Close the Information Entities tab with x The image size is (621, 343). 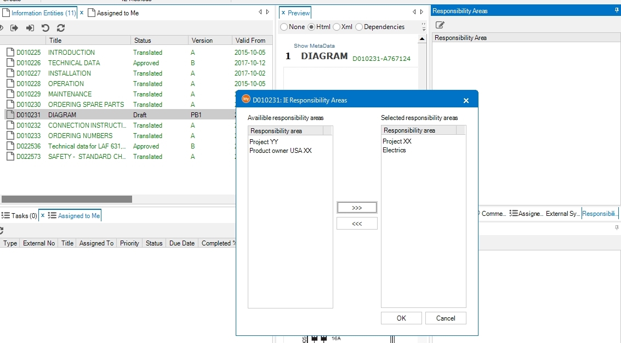coord(82,12)
